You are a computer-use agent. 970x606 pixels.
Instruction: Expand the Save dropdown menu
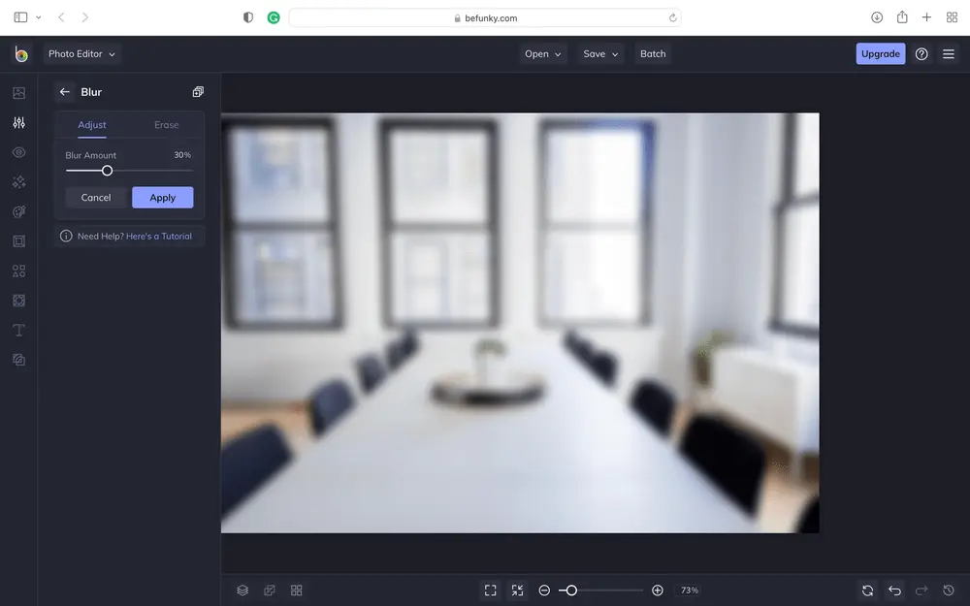[599, 53]
